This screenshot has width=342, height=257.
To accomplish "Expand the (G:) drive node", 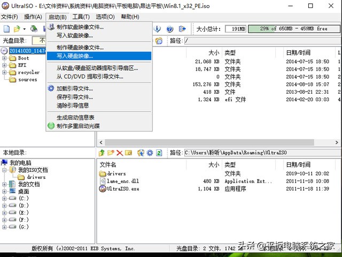I will coord(4,227).
